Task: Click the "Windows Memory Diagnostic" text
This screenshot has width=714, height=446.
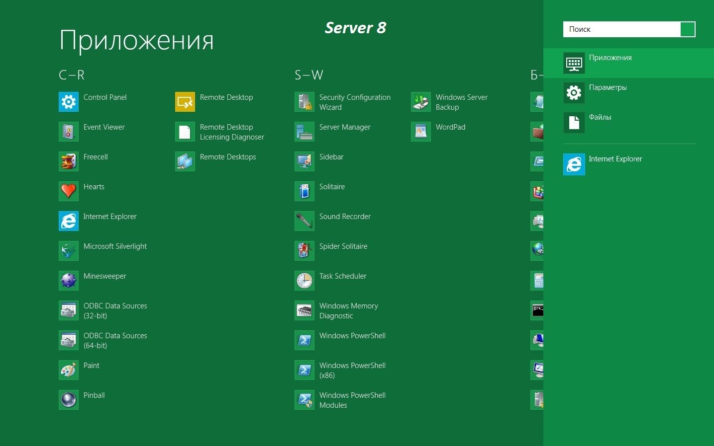Action: pos(349,311)
